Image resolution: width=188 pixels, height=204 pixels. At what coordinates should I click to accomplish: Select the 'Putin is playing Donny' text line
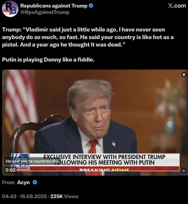point(48,60)
